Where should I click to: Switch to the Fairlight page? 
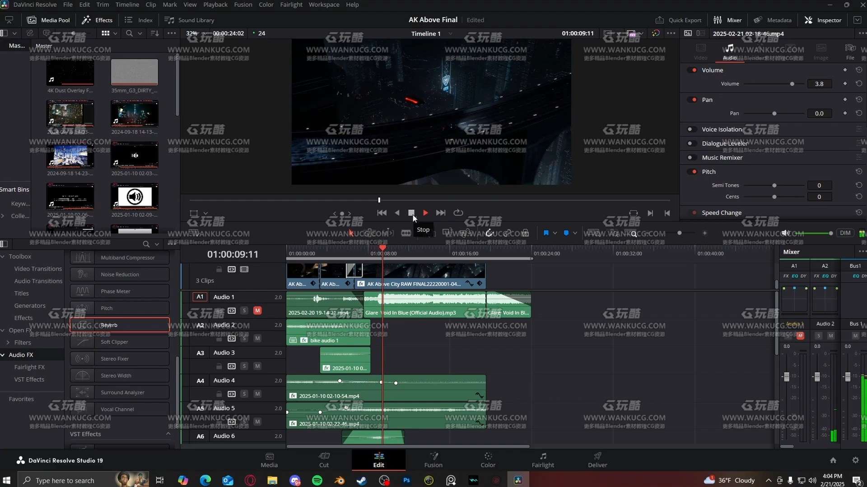coord(542,459)
